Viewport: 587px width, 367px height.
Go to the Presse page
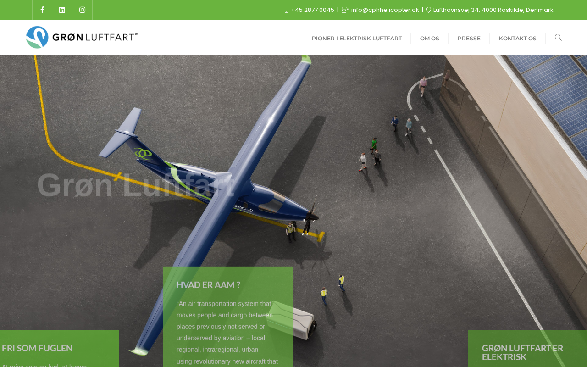[469, 39]
